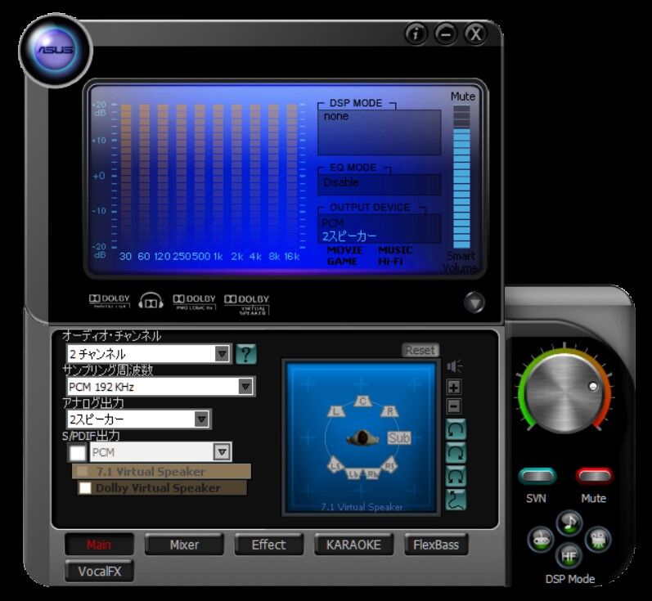Open the analog output 2スピーカー dropdown
The width and height of the screenshot is (652, 601).
click(138, 419)
